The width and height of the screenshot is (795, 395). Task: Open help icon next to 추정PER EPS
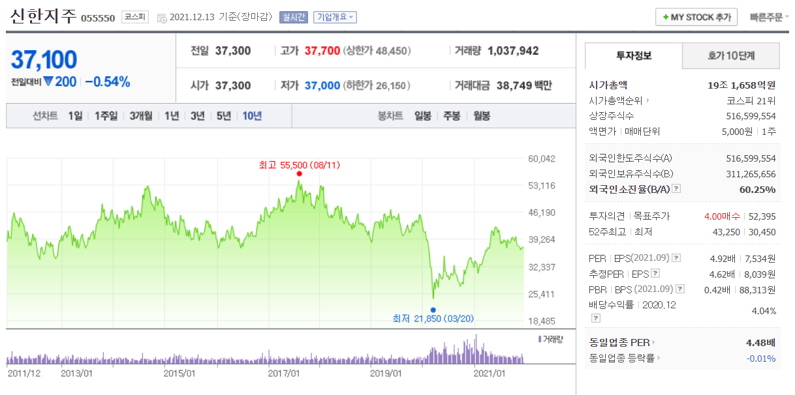pyautogui.click(x=655, y=274)
